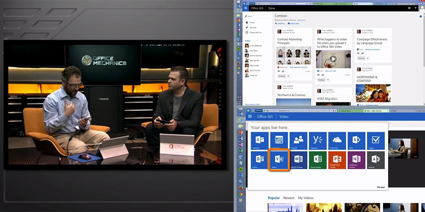Select Sara Davis in People list

point(252,51)
